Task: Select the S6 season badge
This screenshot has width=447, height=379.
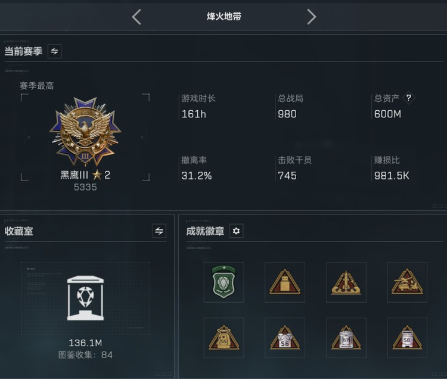Action: pyautogui.click(x=285, y=338)
